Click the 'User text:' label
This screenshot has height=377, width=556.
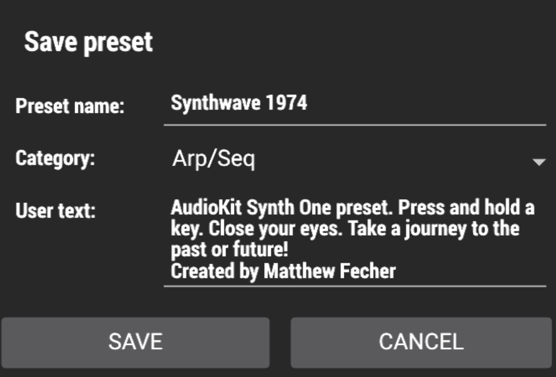pyautogui.click(x=55, y=210)
